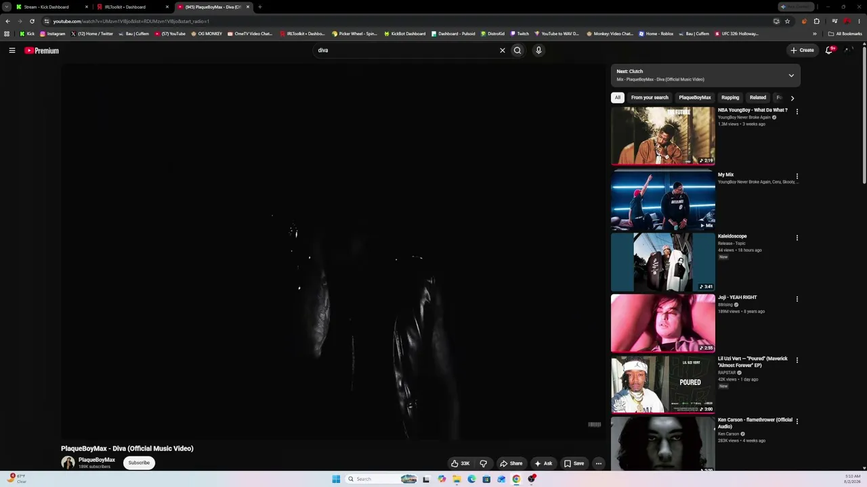Select the All filter chip
Screen dimensions: 867x487
pyautogui.click(x=618, y=97)
